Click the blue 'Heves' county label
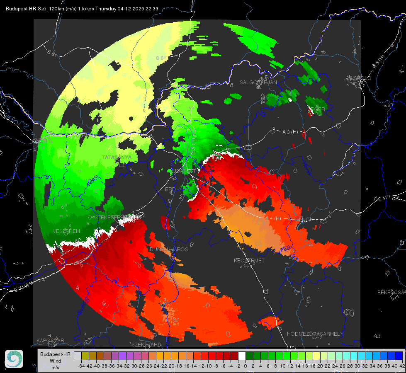 point(306,169)
